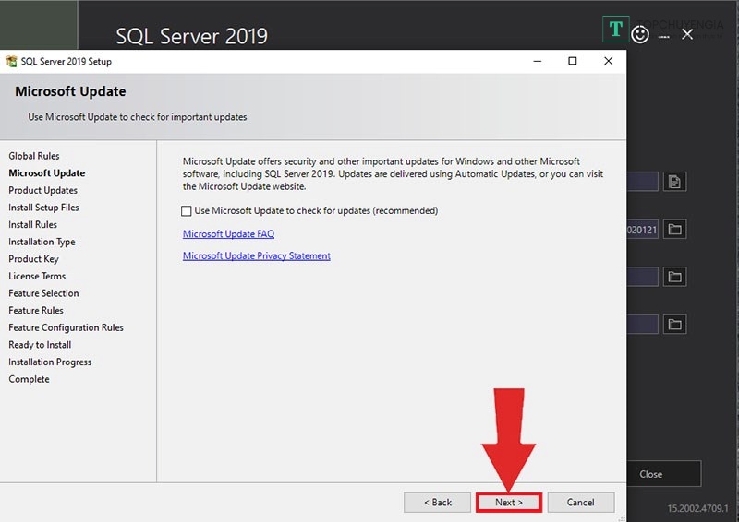The image size is (739, 522).
Task: Click the bottom-most folder browse icon
Action: click(674, 324)
